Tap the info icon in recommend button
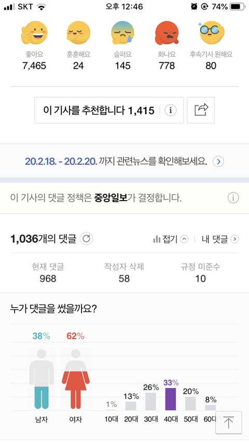The image size is (249, 444). (171, 110)
